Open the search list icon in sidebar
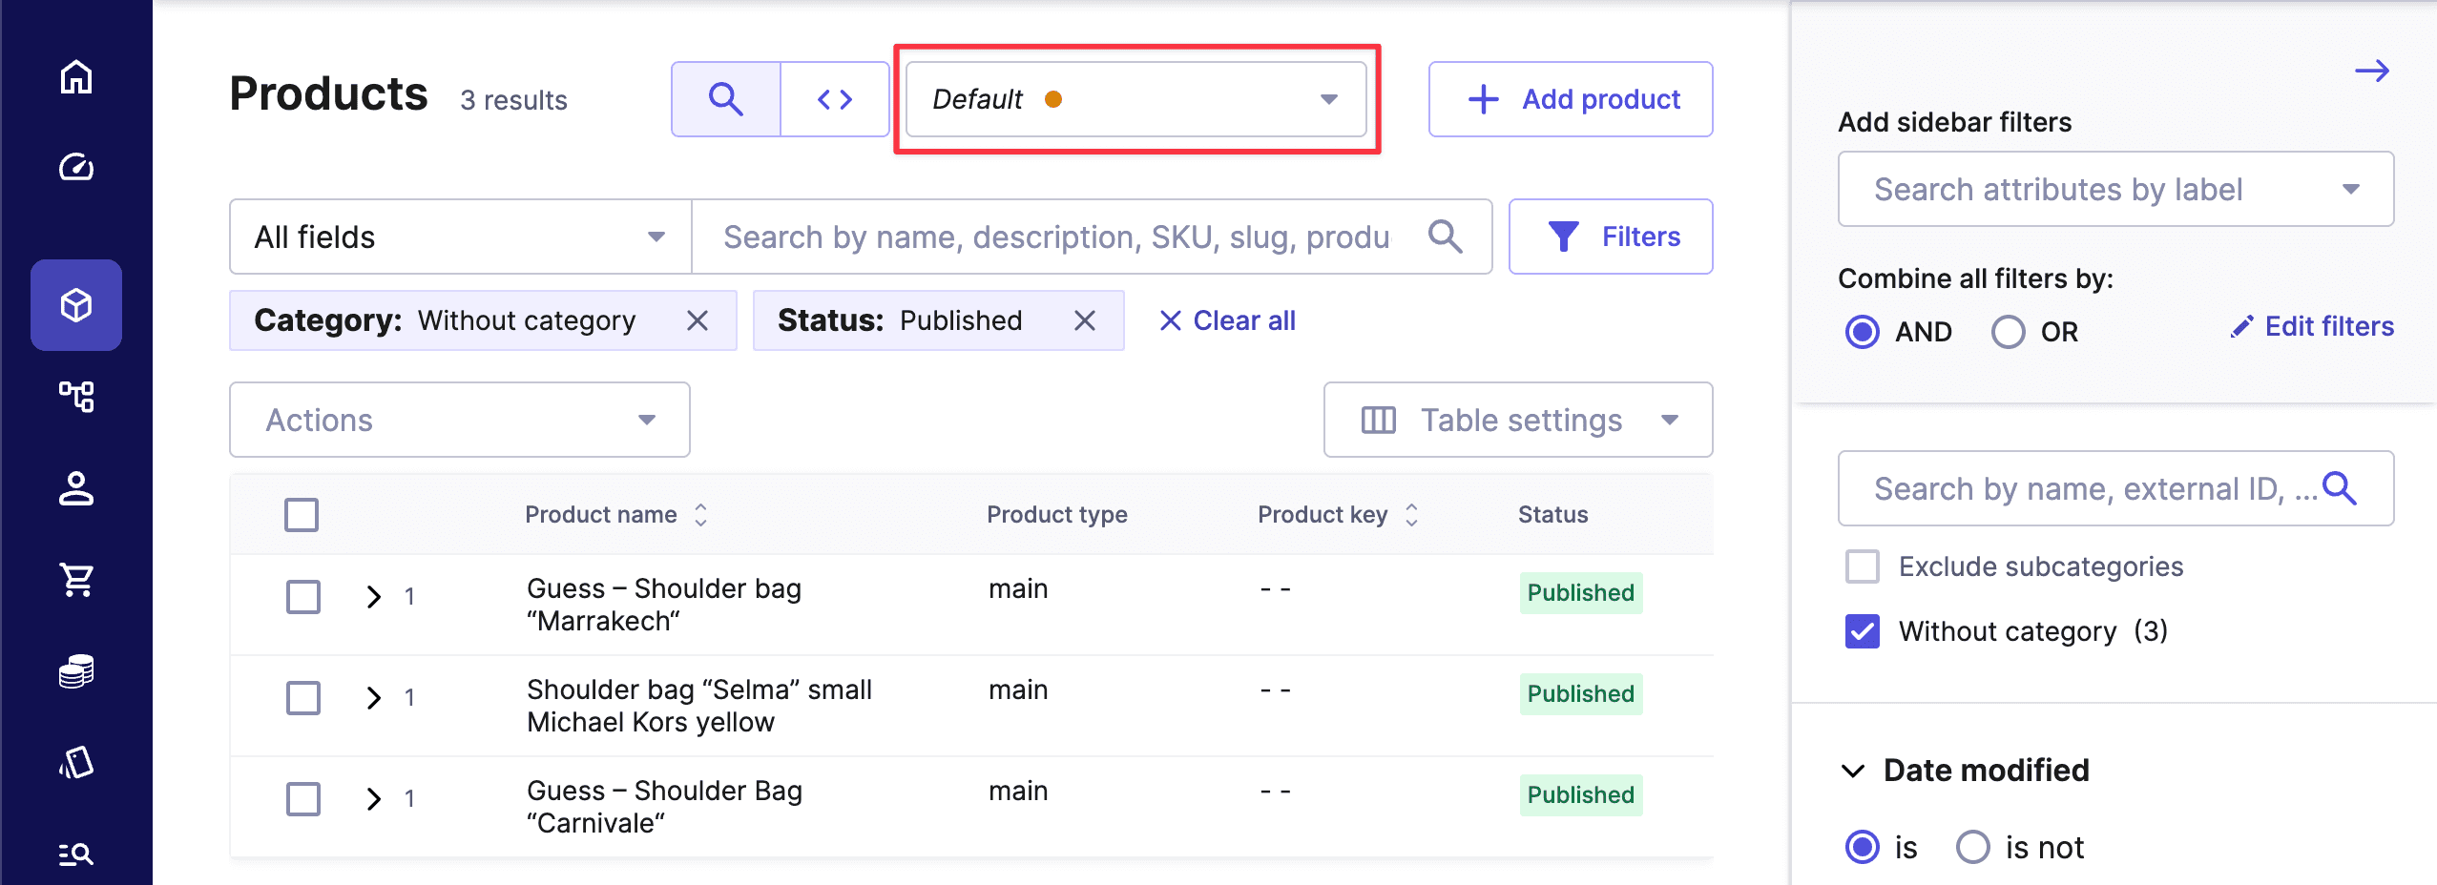The height and width of the screenshot is (885, 2437). (x=76, y=854)
